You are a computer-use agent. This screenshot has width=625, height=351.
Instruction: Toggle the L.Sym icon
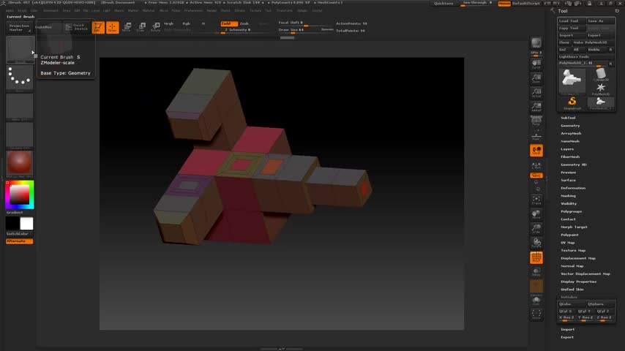pos(536,165)
